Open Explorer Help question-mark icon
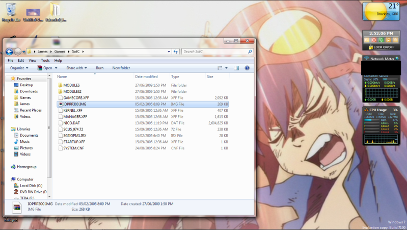The height and width of the screenshot is (230, 407). (247, 68)
